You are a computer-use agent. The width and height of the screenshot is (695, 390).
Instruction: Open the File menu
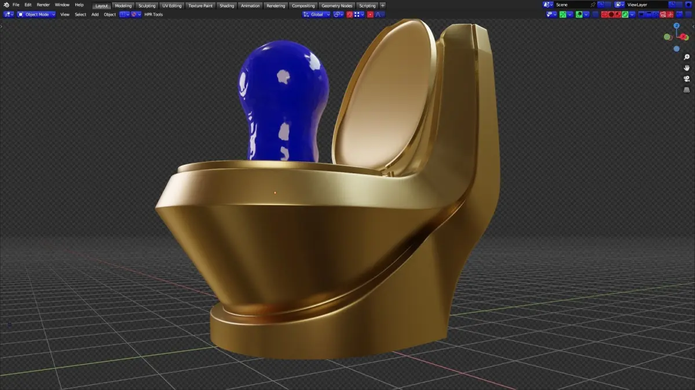(x=16, y=5)
